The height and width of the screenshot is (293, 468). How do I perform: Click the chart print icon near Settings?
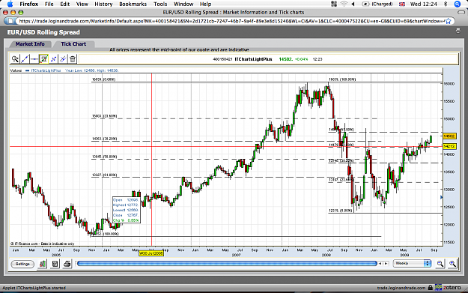click(67, 264)
